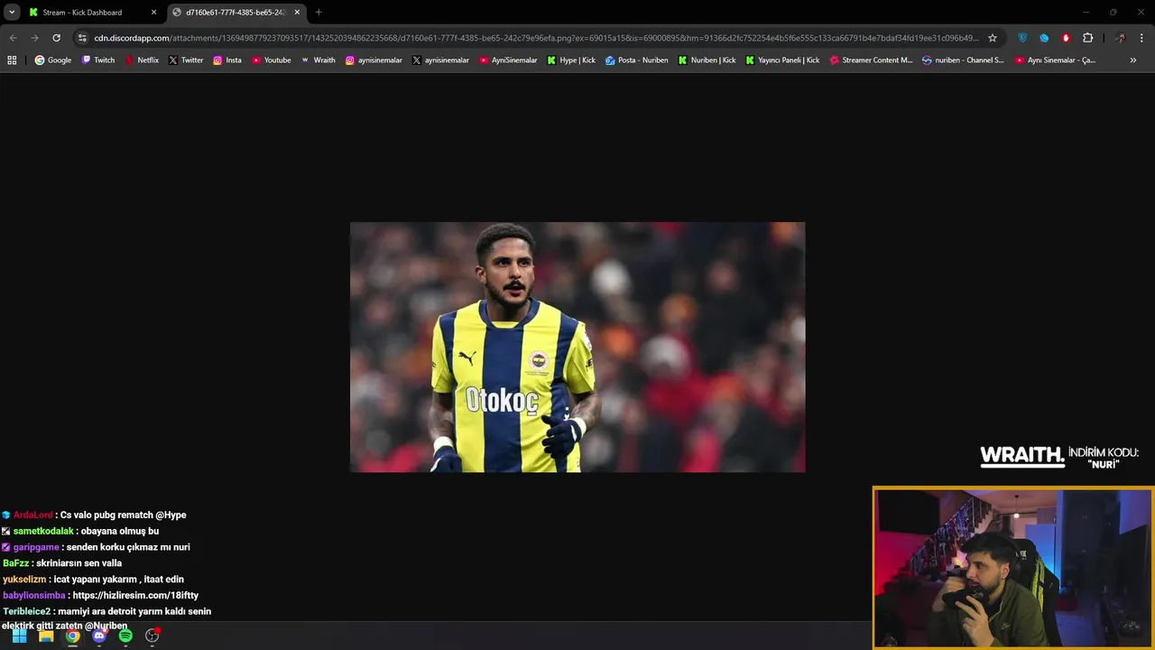Close the Stream - Kick Dashboard tab
Screen dimensions: 1155x650
[153, 13]
